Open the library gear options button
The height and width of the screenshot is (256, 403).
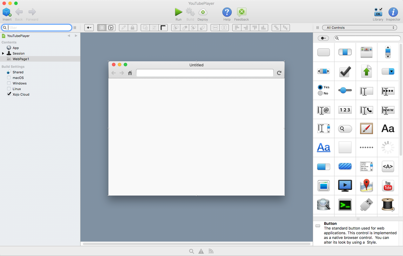(323, 38)
